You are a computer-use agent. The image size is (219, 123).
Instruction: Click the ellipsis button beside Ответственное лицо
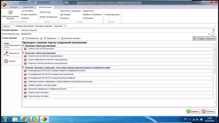[x=212, y=34]
